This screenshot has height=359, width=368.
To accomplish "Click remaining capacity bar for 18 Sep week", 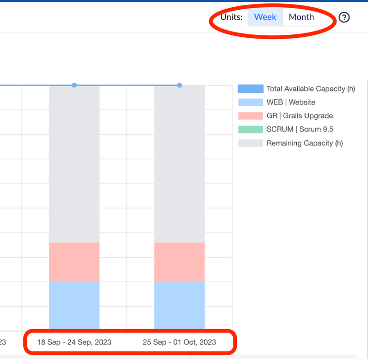I will [x=74, y=164].
